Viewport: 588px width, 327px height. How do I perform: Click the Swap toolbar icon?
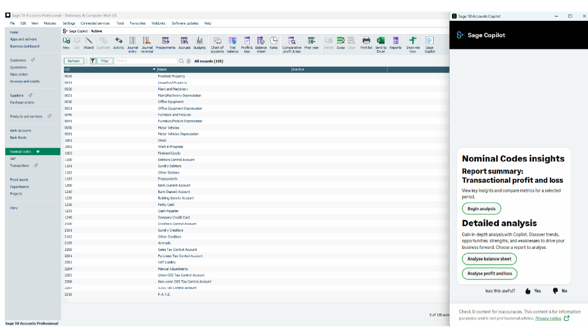[x=341, y=43]
